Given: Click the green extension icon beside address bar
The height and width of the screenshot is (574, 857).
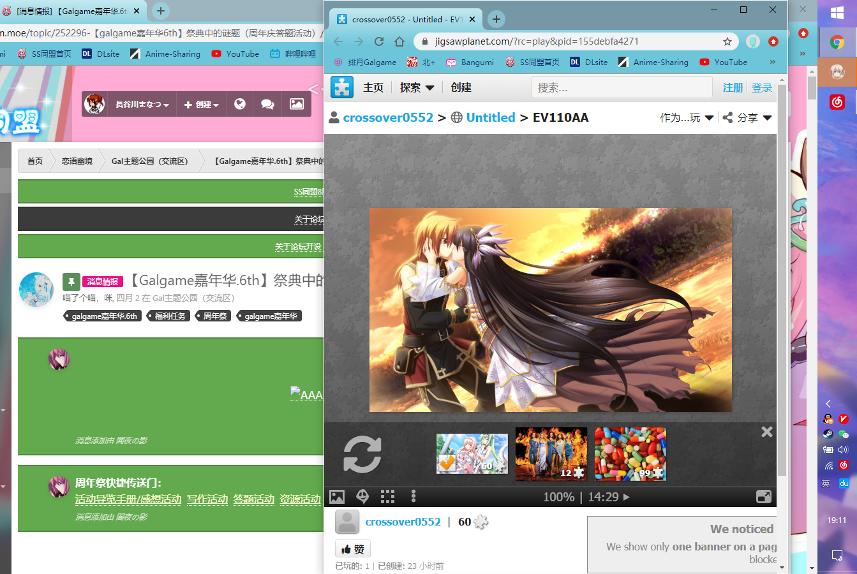Looking at the screenshot, I should 753,41.
